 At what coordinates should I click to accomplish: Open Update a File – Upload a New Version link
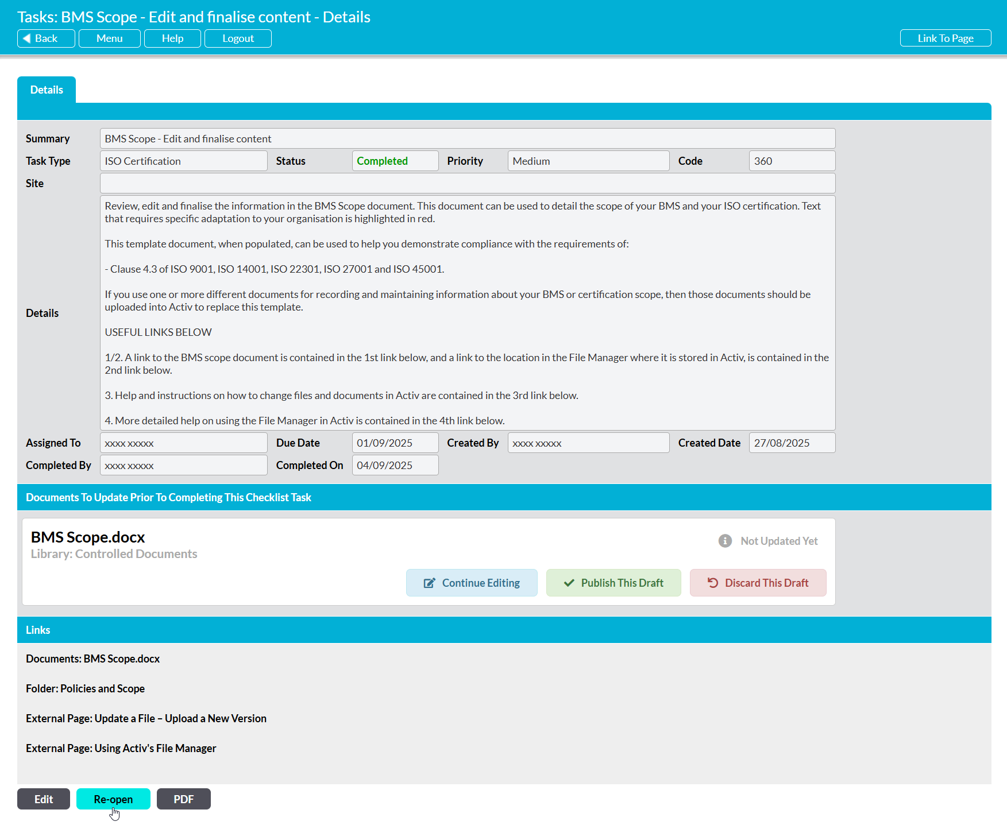pos(146,719)
